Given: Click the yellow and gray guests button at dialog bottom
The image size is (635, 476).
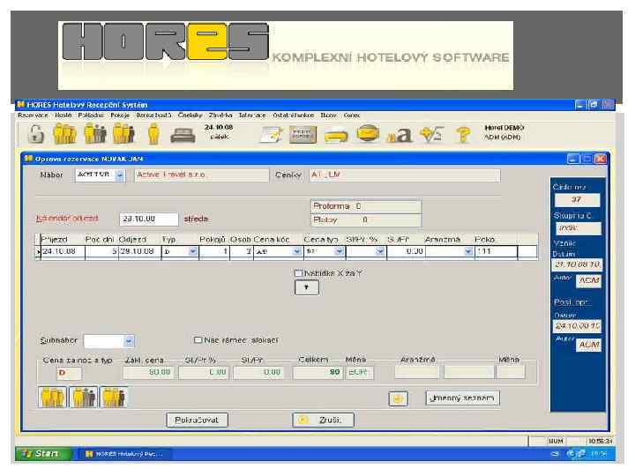Looking at the screenshot, I should click(83, 397).
